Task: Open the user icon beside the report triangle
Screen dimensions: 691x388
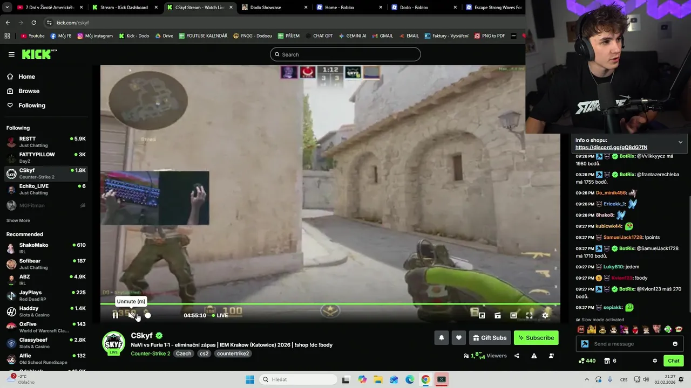Action: pyautogui.click(x=551, y=356)
